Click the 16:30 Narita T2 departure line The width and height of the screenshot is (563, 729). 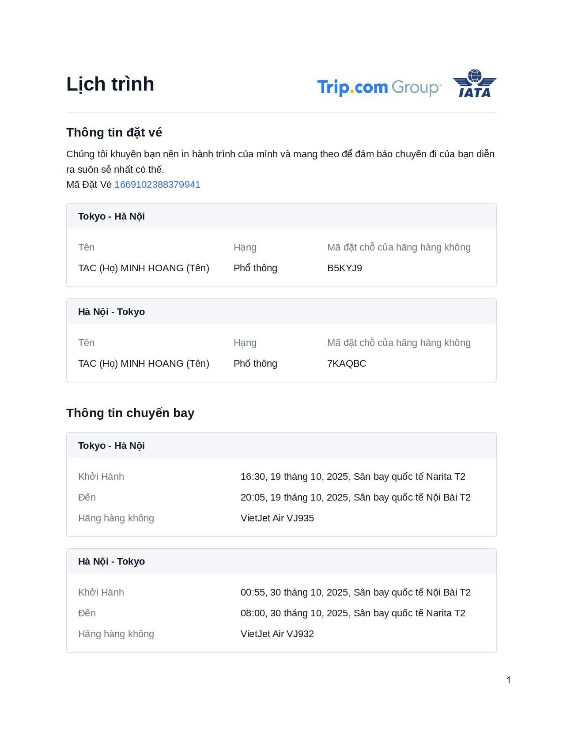tap(353, 477)
